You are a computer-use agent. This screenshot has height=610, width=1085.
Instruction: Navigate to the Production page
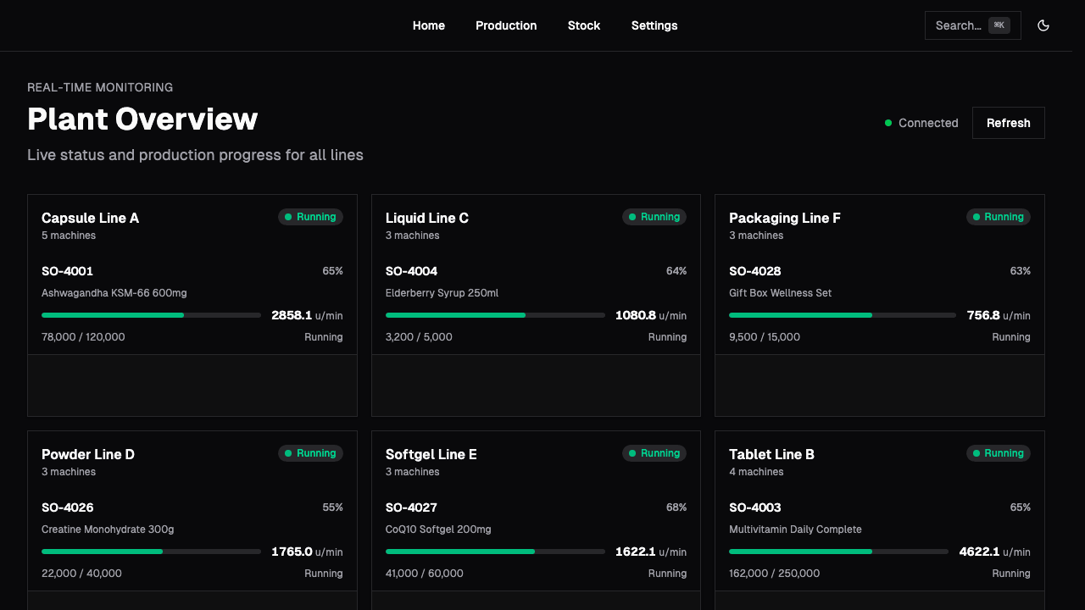pos(506,25)
